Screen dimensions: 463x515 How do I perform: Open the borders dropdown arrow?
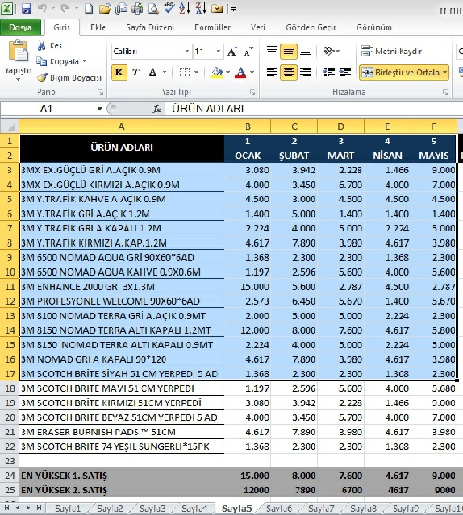(x=196, y=72)
